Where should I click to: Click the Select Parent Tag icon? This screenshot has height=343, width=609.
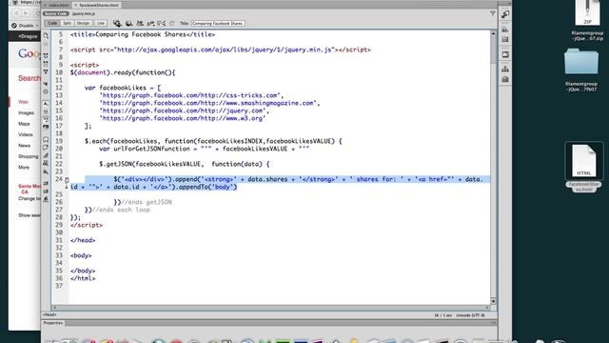[x=46, y=83]
